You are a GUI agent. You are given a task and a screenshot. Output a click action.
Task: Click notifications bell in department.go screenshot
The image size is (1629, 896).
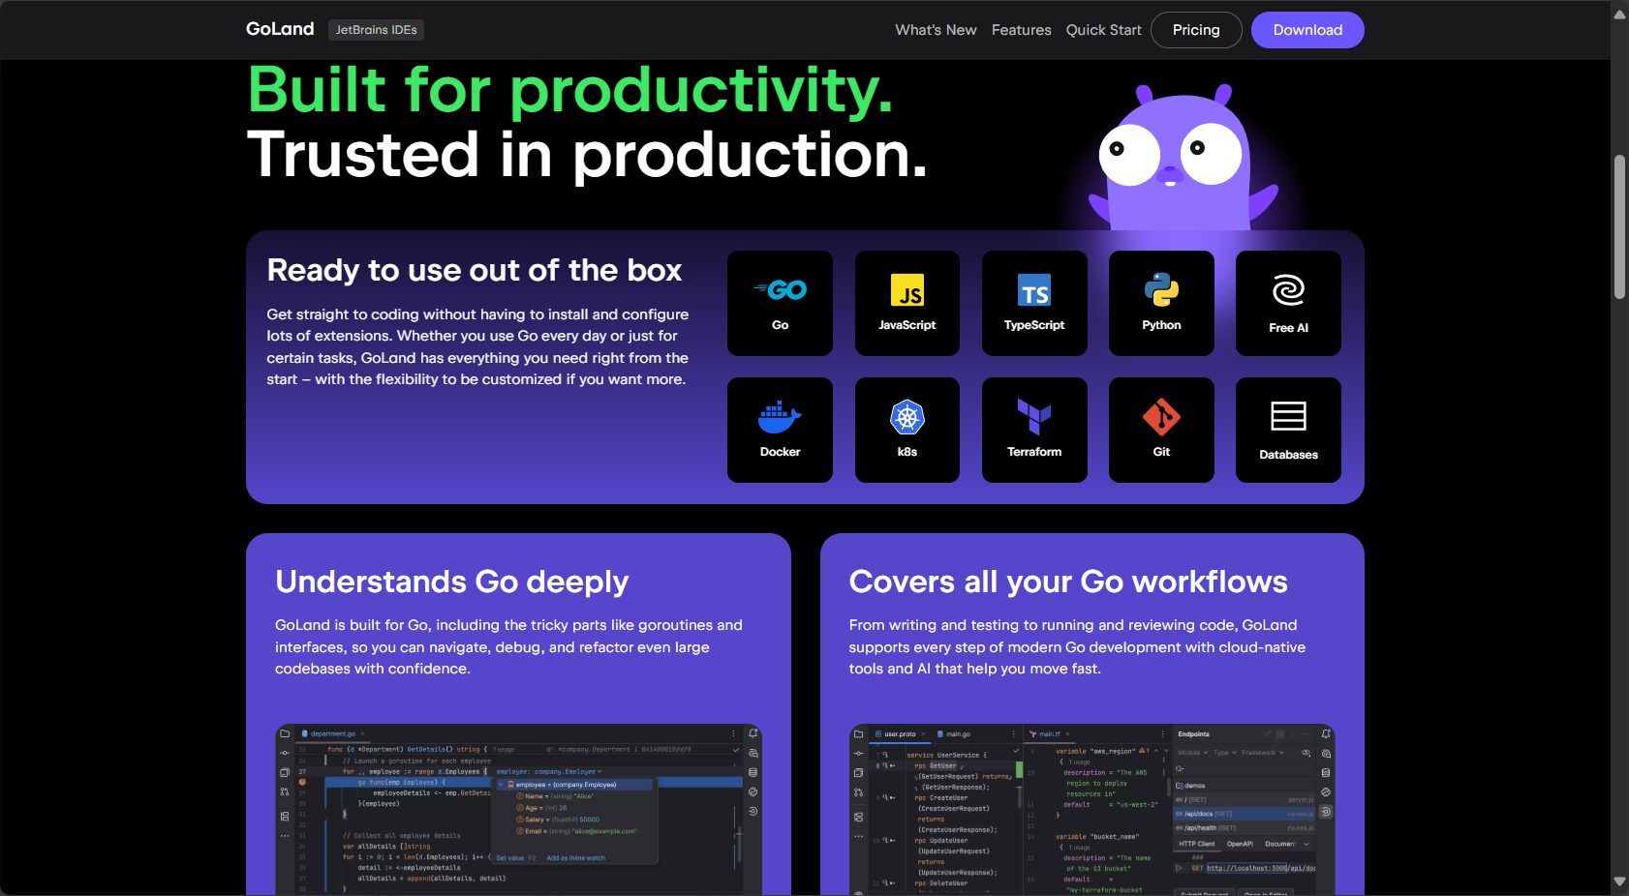pos(753,733)
